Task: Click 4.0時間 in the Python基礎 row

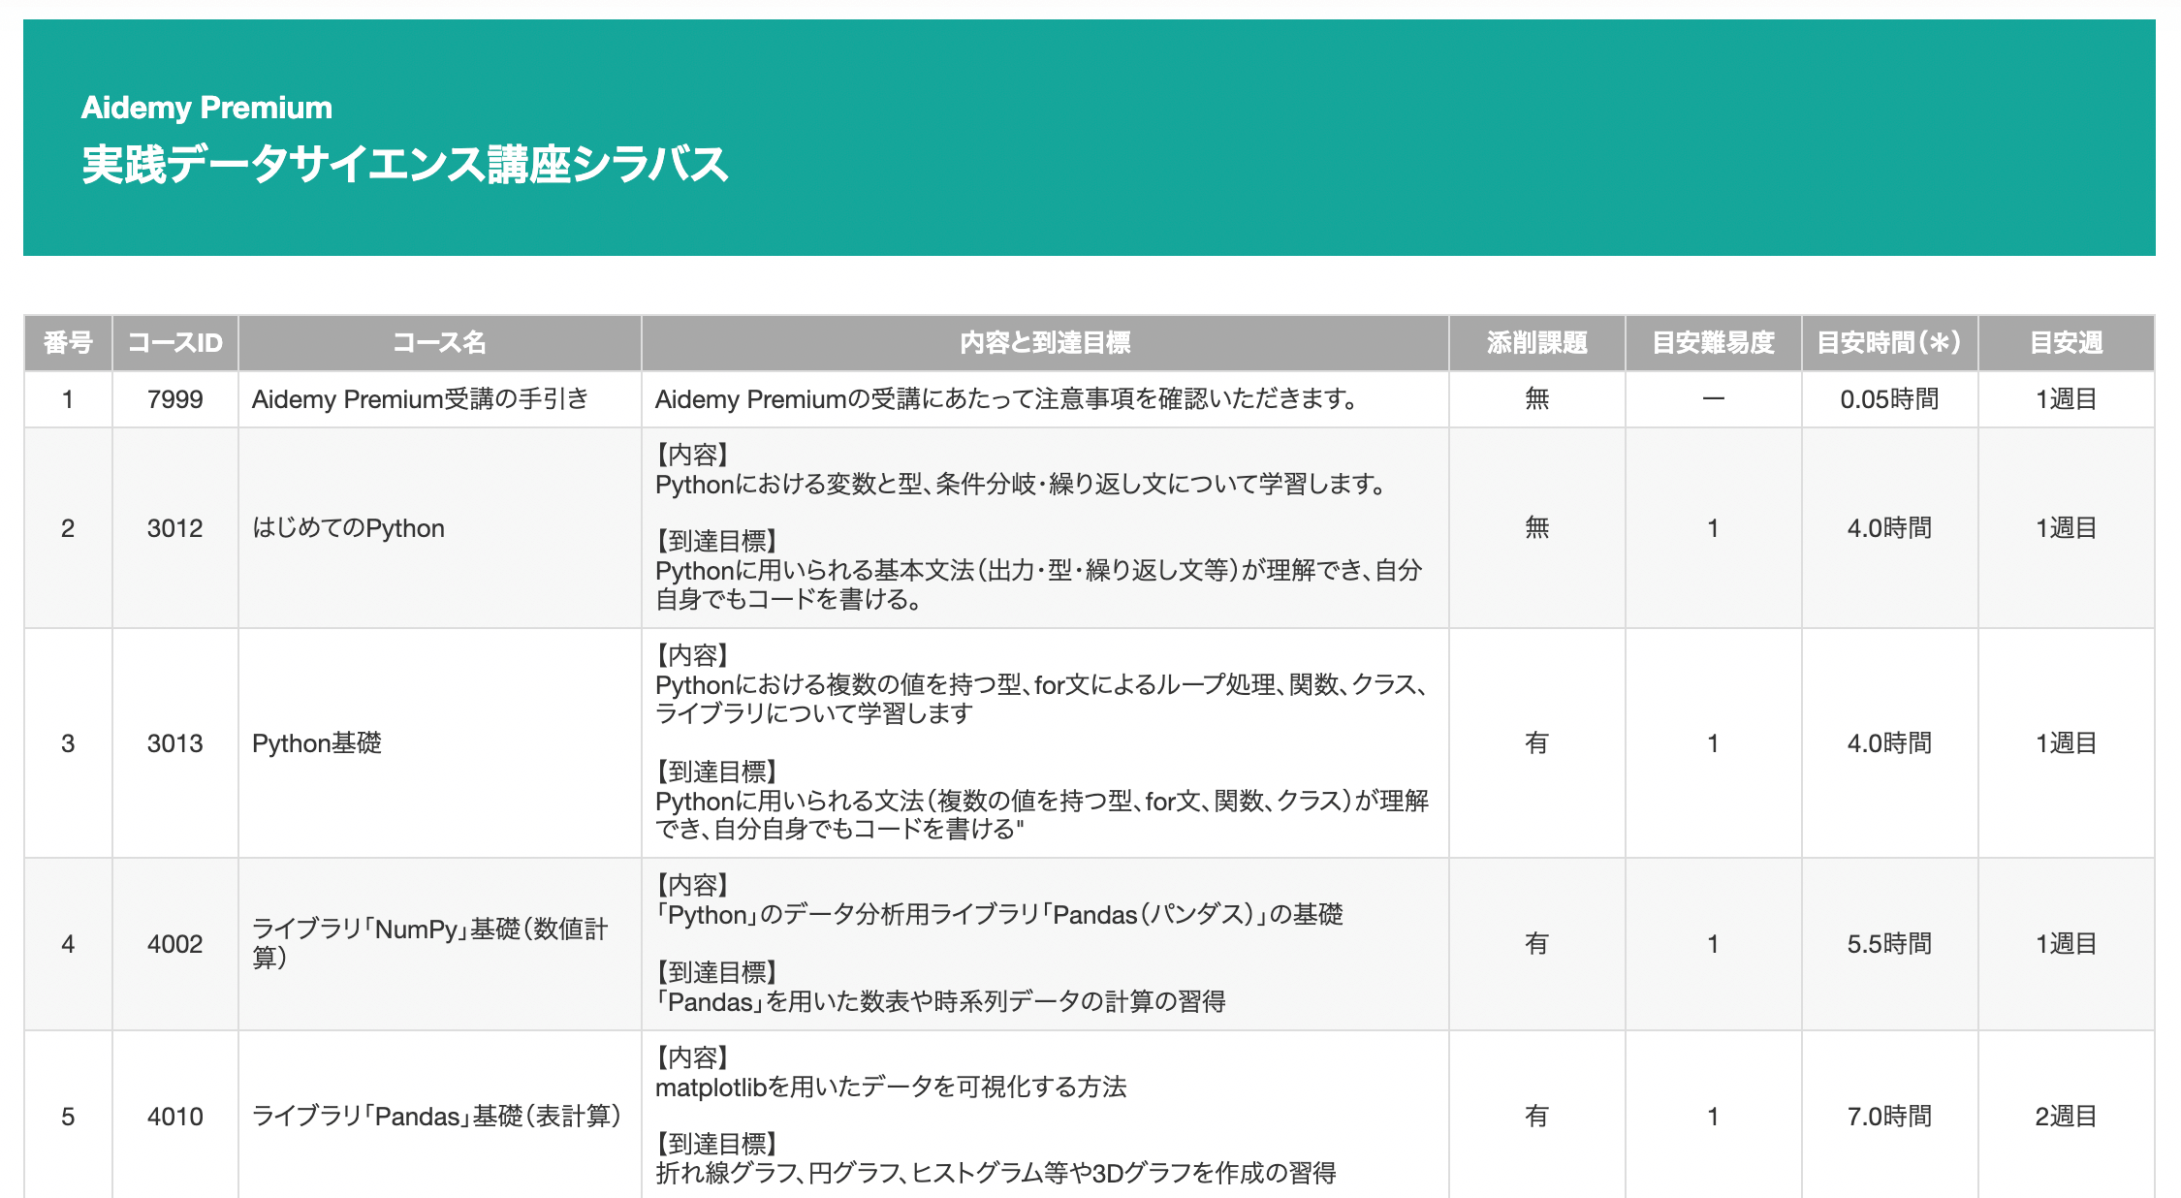Action: tap(1889, 743)
